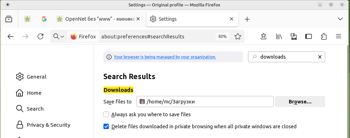Viewport: 350px width, 138px height.
Task: Enable Always ask where to save files
Action: pyautogui.click(x=106, y=114)
